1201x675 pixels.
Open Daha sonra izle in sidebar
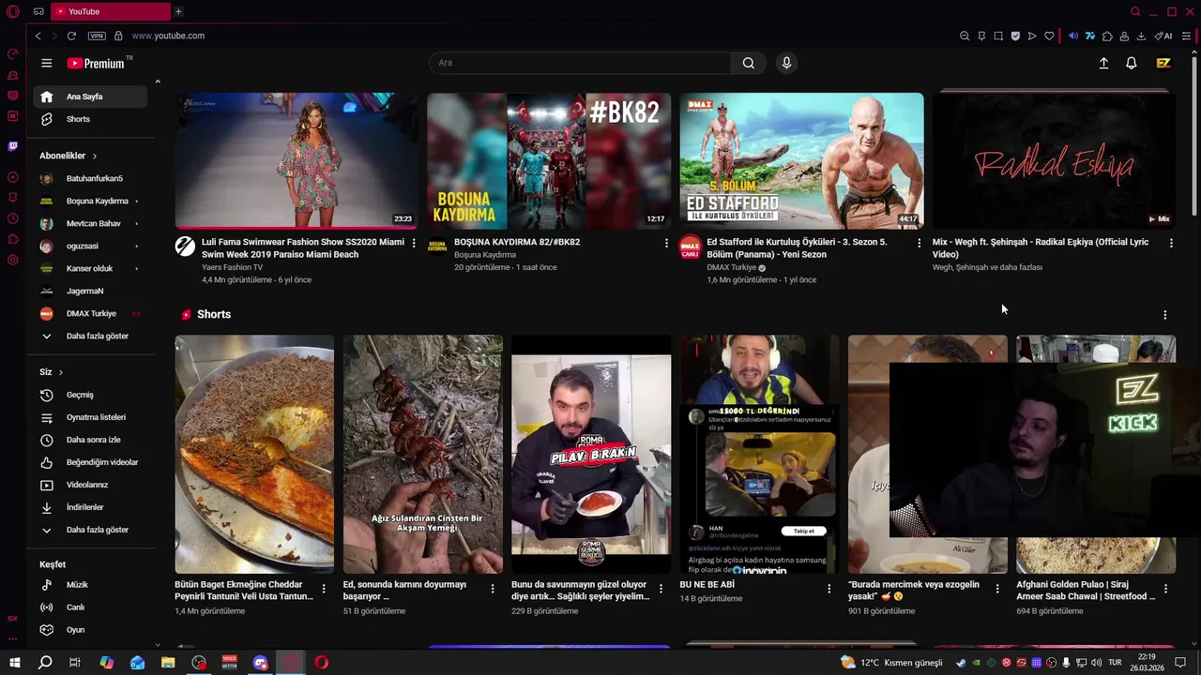pyautogui.click(x=91, y=440)
